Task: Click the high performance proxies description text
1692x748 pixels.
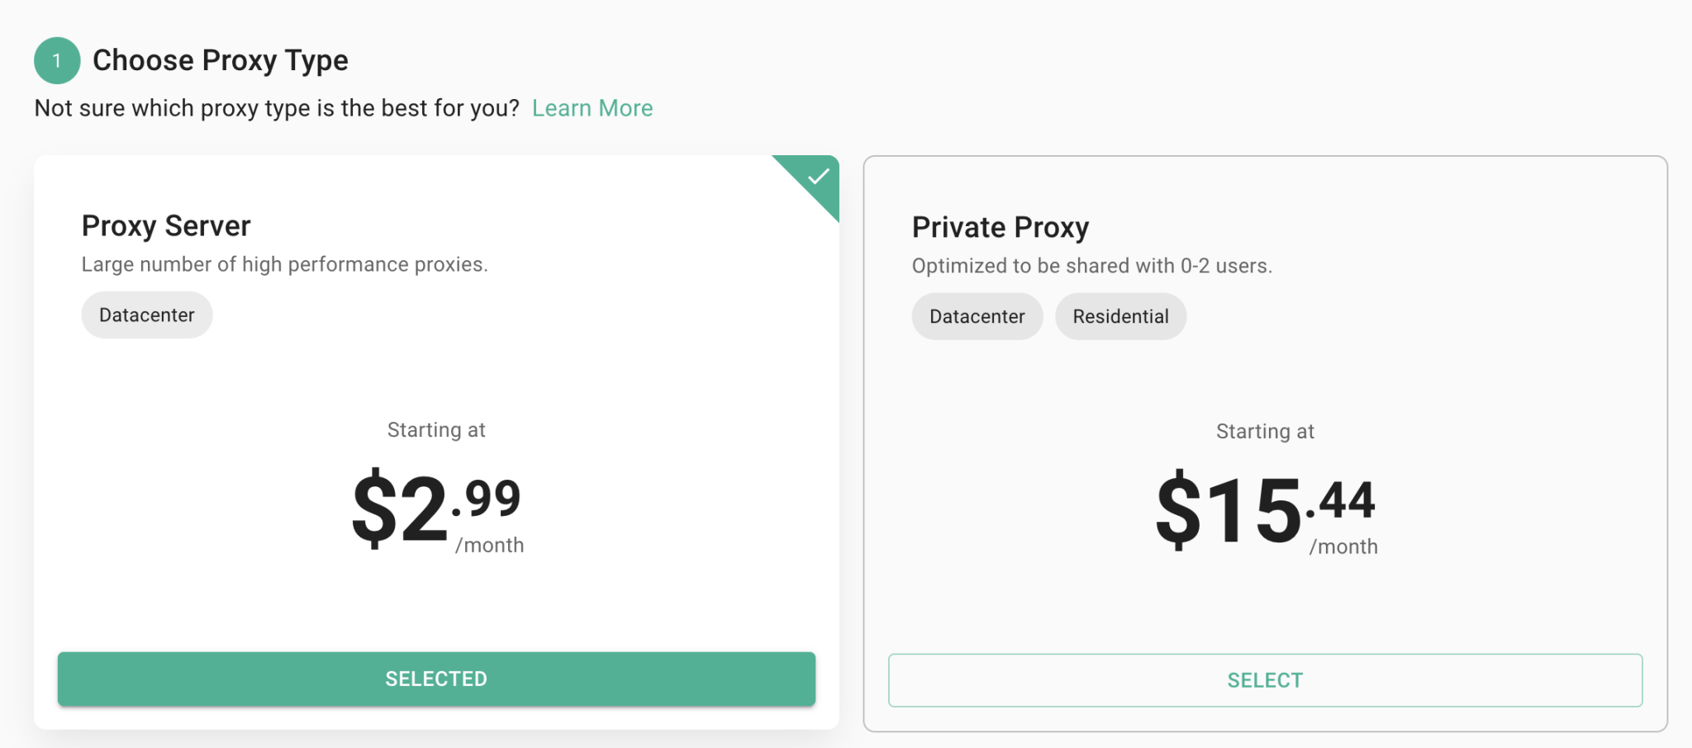Action: tap(285, 264)
